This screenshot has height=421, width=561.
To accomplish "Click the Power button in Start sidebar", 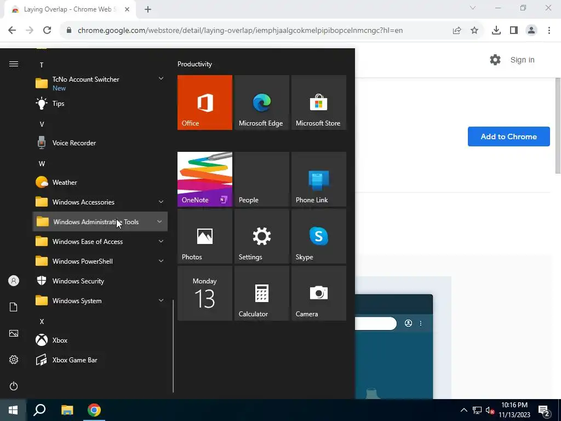I will pyautogui.click(x=14, y=386).
